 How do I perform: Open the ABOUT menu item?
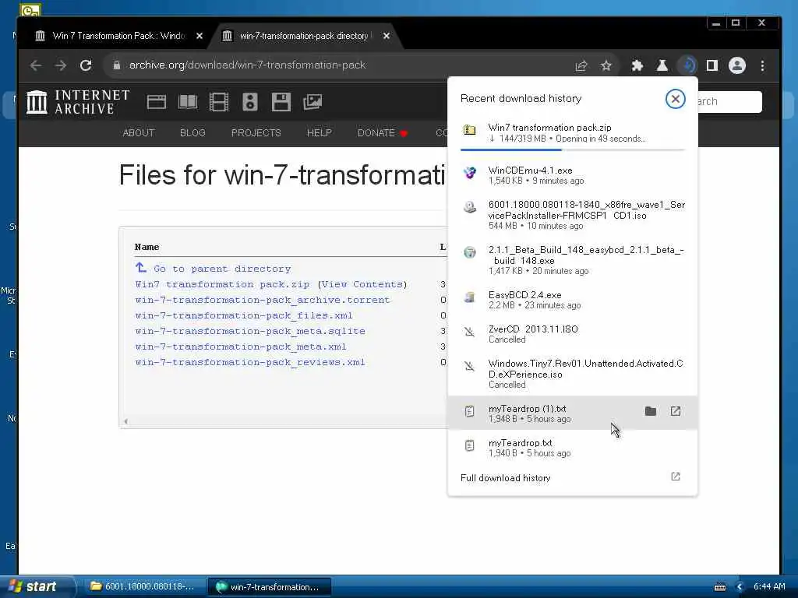point(139,132)
